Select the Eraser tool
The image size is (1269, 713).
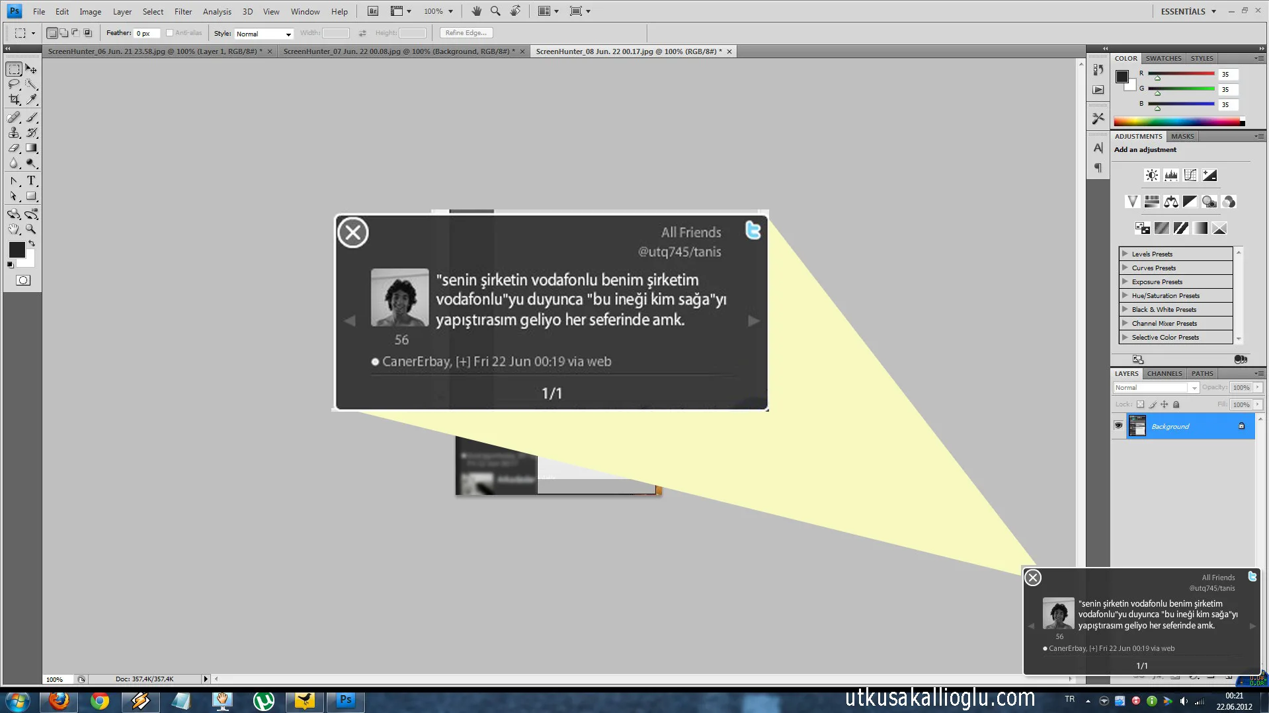tap(14, 148)
